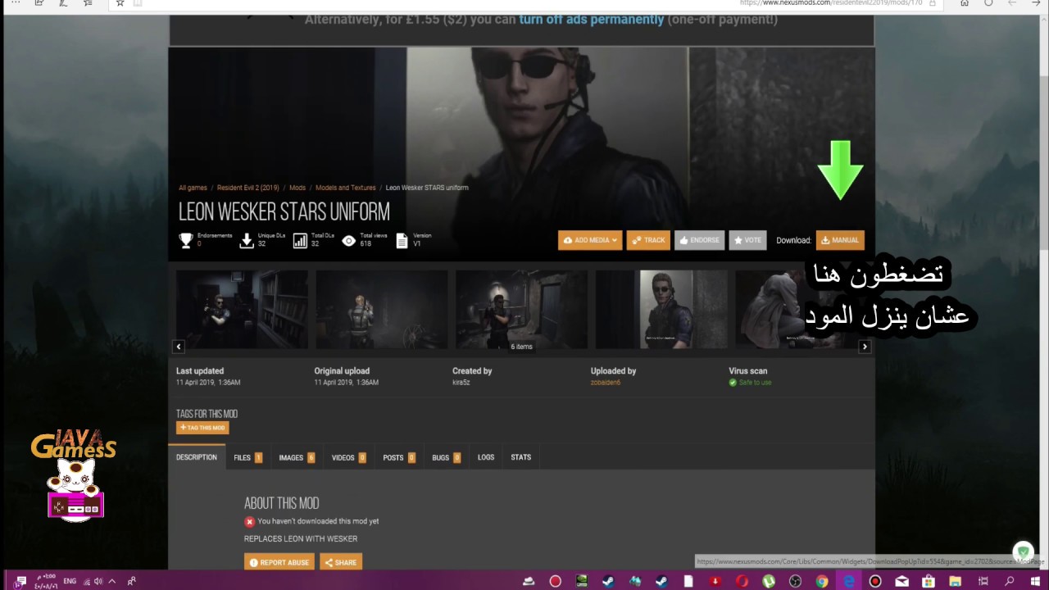
Task: Switch to the Description tab
Action: [197, 457]
